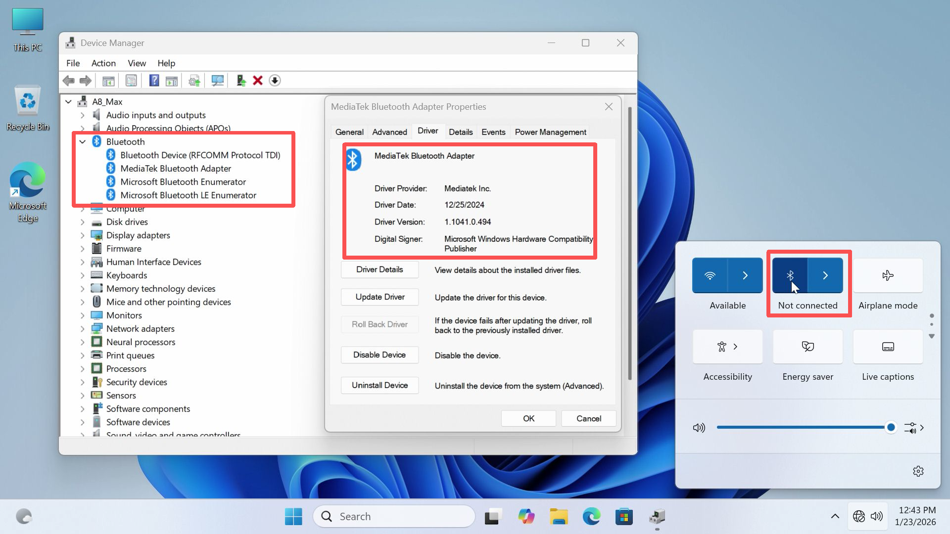Switch to the Power Management tab
The width and height of the screenshot is (950, 534).
coord(550,132)
